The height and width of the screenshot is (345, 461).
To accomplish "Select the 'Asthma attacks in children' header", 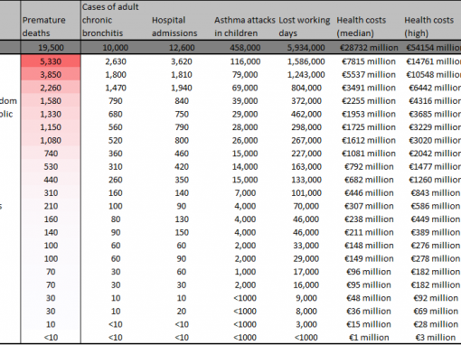I will coord(245,26).
